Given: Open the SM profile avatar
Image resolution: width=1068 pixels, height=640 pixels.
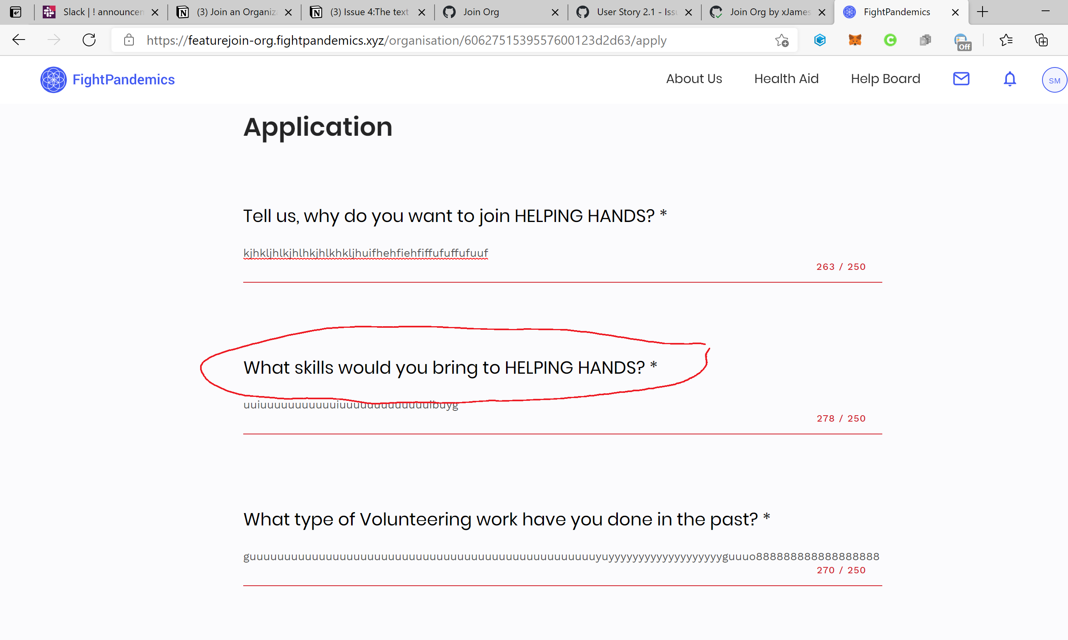Looking at the screenshot, I should pyautogui.click(x=1054, y=80).
